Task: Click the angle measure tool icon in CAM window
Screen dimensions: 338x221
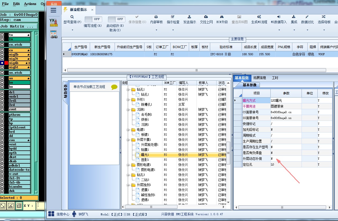Action: click(11, 205)
